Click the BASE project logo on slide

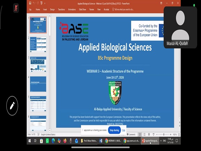click(x=74, y=31)
